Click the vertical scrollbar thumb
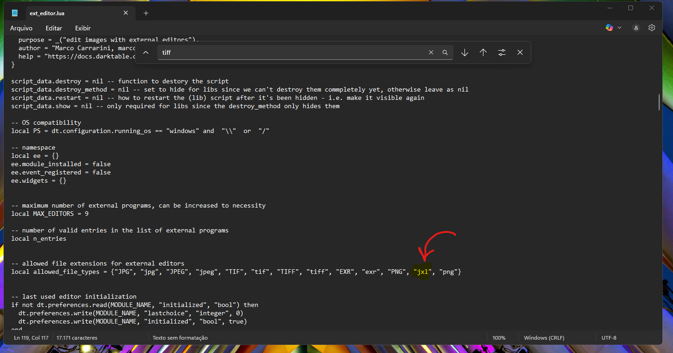The height and width of the screenshot is (353, 673). [659, 102]
